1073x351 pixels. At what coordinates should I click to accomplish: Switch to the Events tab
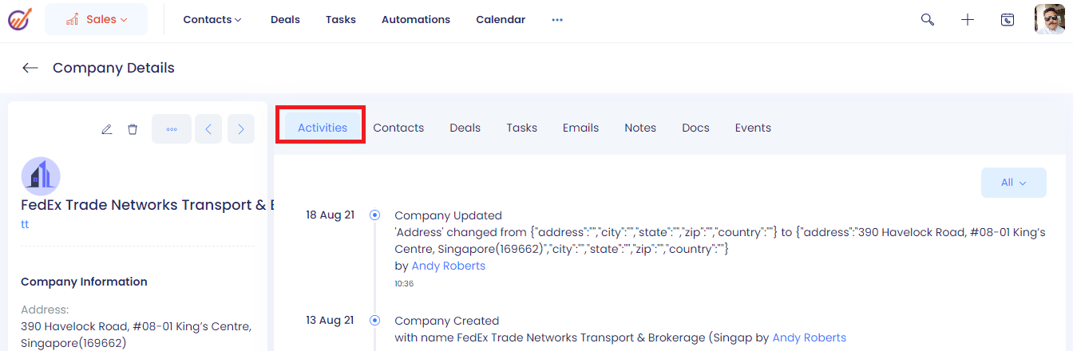point(753,128)
